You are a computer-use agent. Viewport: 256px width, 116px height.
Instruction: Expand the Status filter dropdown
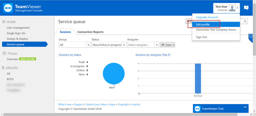tap(109, 45)
